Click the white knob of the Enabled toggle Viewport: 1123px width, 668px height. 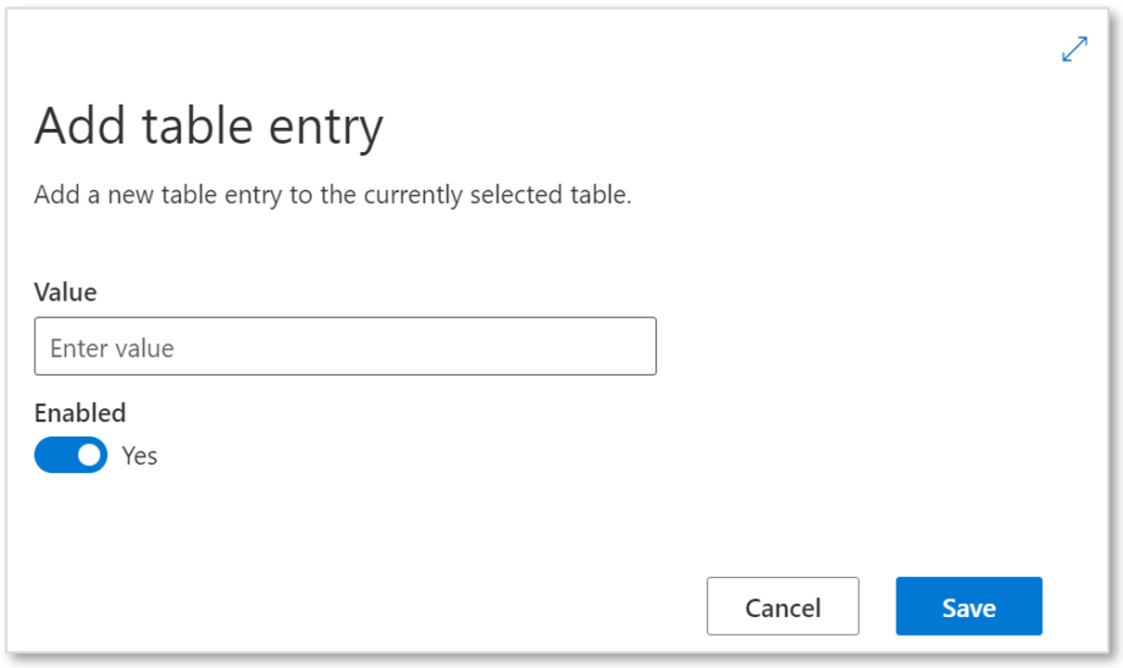coord(89,456)
